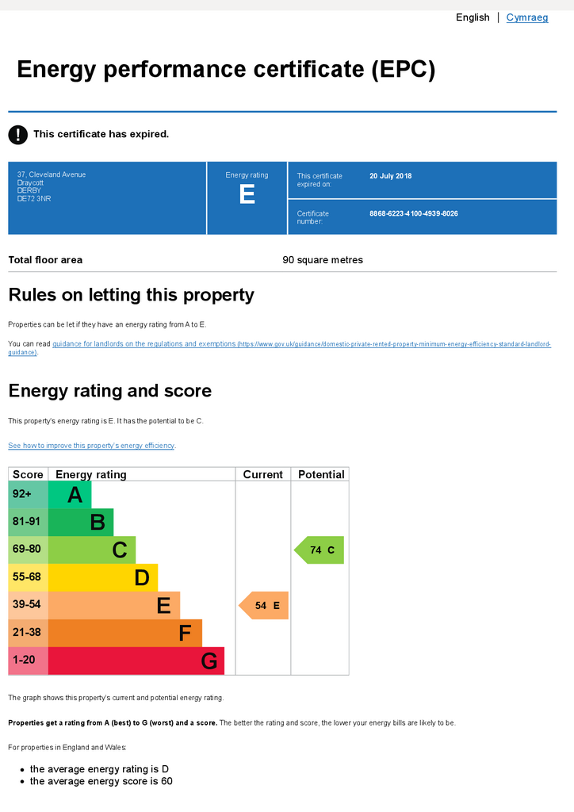
Task: Click the potential 74 C rating arrow
Action: (x=319, y=550)
